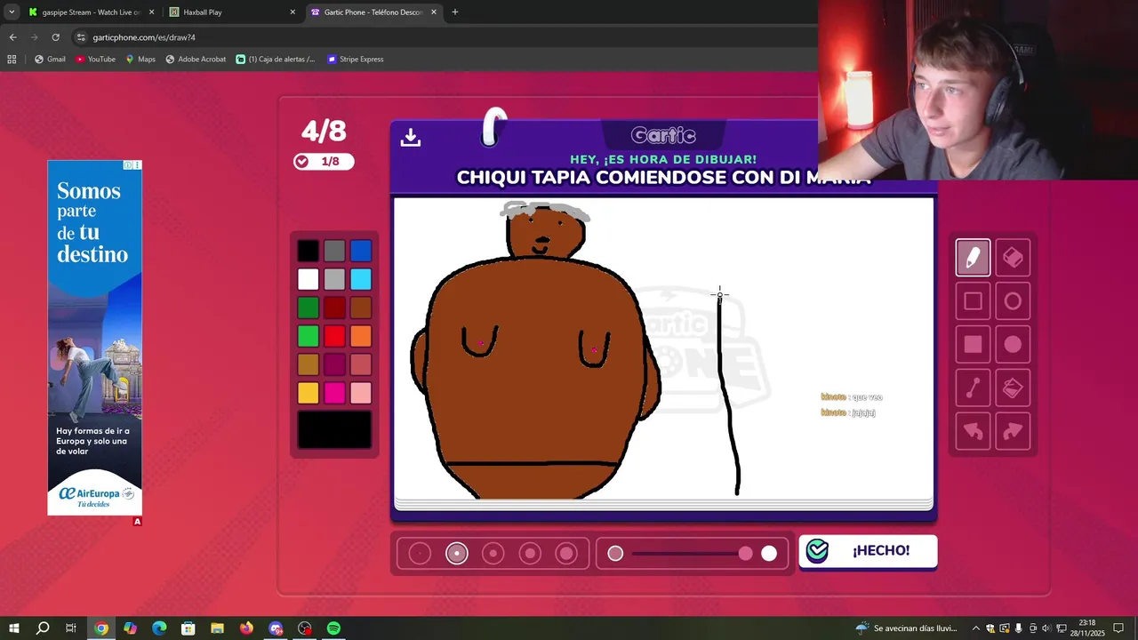The image size is (1138, 640).
Task: Open the Stripe Express bookmark
Action: pyautogui.click(x=356, y=59)
